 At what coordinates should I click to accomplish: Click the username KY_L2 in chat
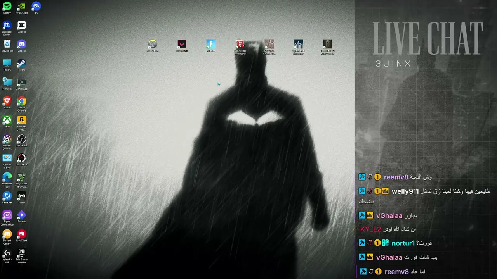click(x=370, y=229)
